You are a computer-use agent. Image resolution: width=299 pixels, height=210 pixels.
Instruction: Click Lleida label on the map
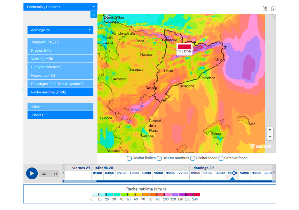(x=168, y=71)
